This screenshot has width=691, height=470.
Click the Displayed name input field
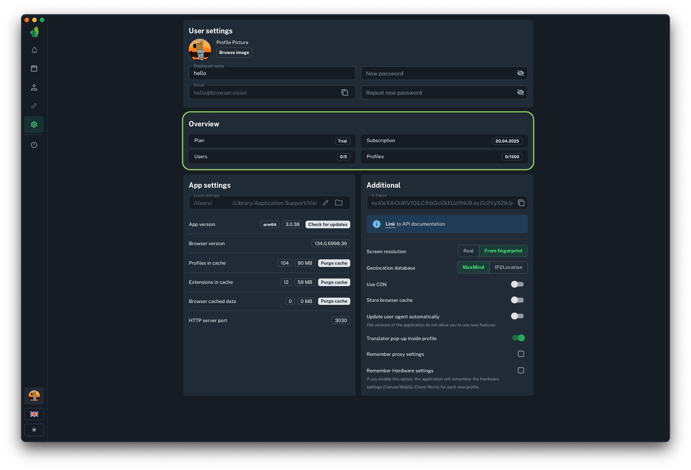pyautogui.click(x=272, y=74)
